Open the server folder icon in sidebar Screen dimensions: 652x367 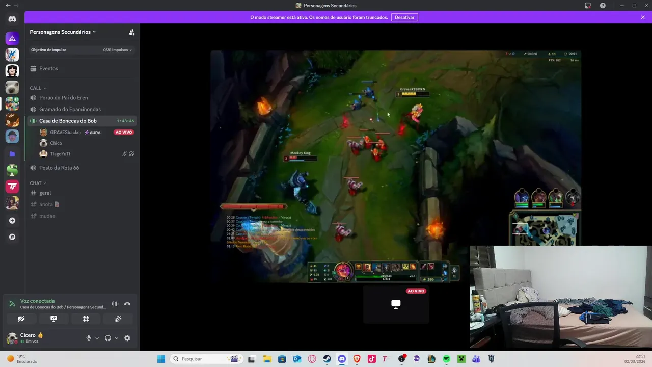click(x=12, y=153)
